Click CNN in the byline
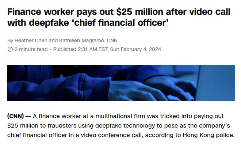 [x=112, y=40]
